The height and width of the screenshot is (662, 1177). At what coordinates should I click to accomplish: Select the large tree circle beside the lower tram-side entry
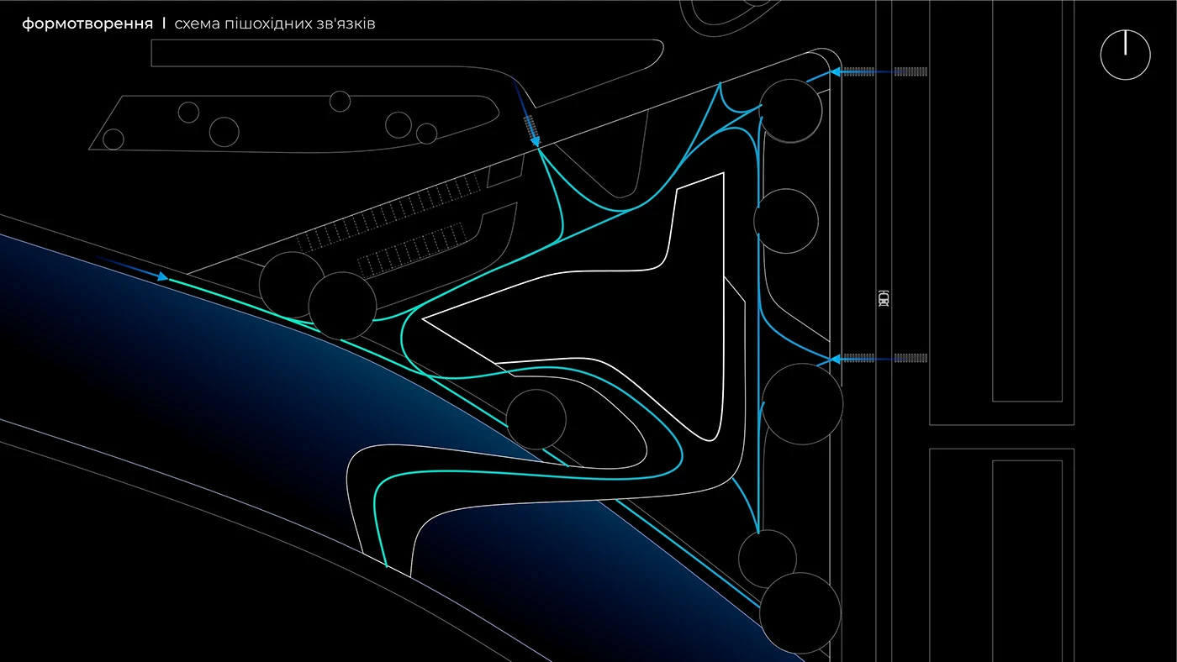802,404
